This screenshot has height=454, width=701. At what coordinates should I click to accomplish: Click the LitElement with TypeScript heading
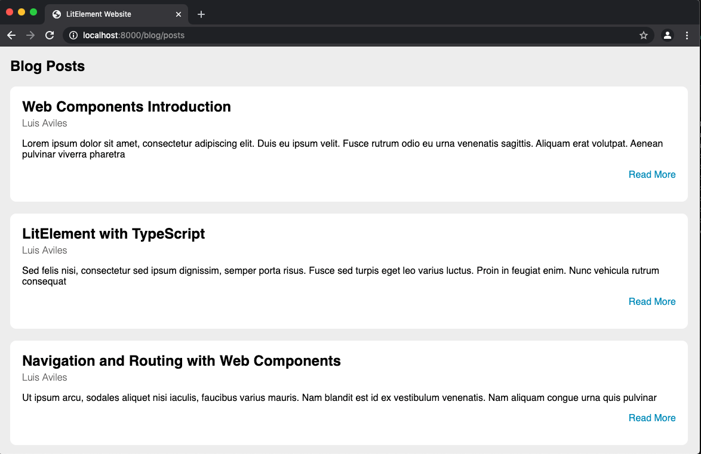point(113,234)
